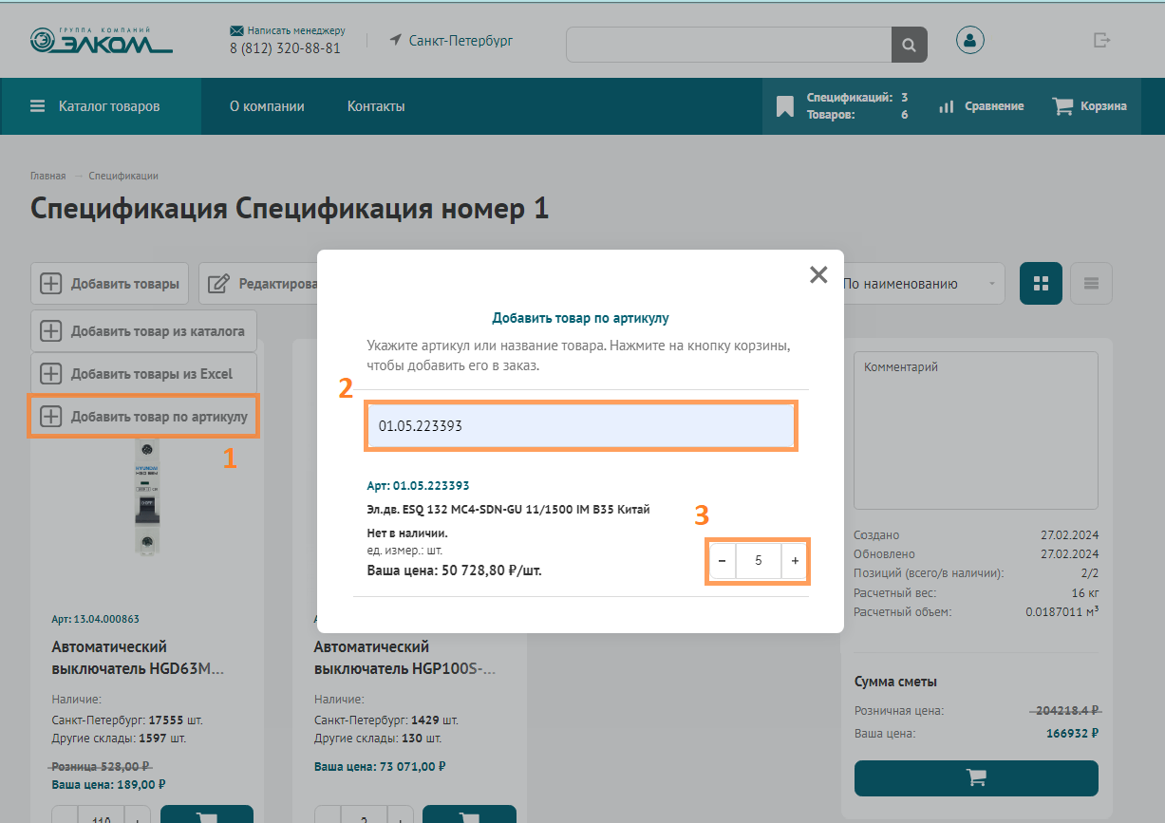Image resolution: width=1165 pixels, height=823 pixels.
Task: Click the article number input field
Action: coord(581,426)
